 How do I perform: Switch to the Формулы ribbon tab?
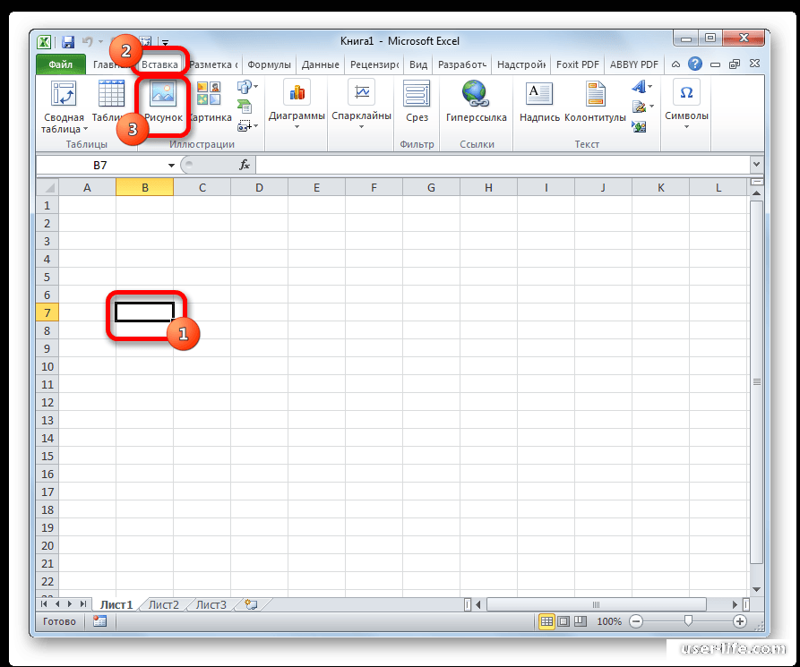point(269,64)
